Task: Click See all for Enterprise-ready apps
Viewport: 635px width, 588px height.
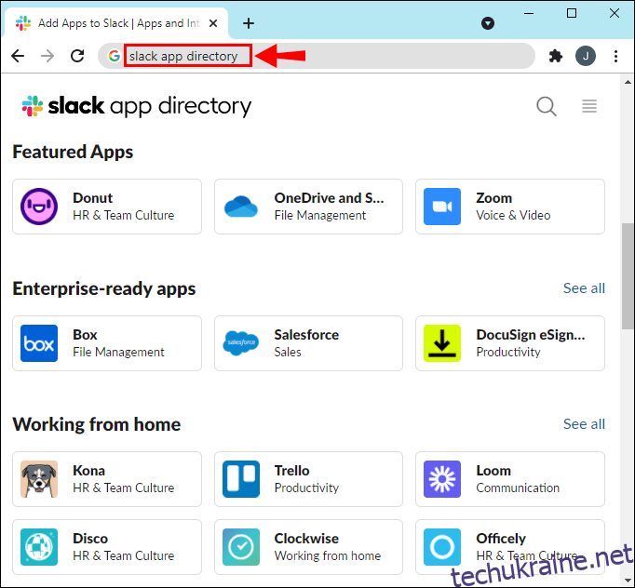Action: 584,288
